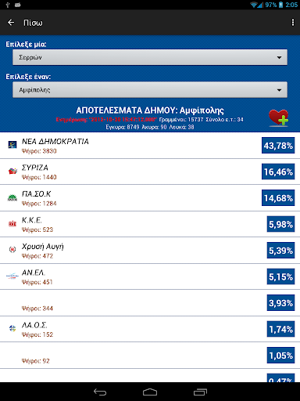Screen dimensions: 300x401
Task: Tap the back arrow icon
Action: tap(11, 23)
